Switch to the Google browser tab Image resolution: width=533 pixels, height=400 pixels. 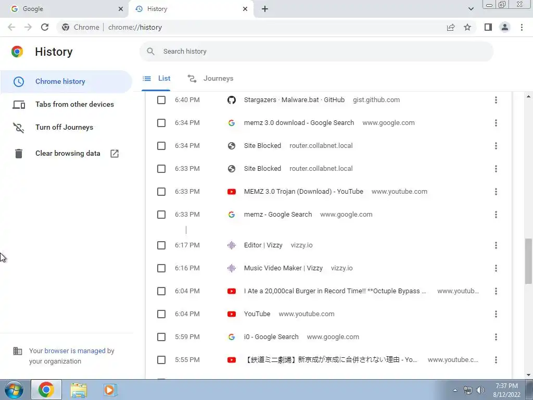tap(64, 9)
